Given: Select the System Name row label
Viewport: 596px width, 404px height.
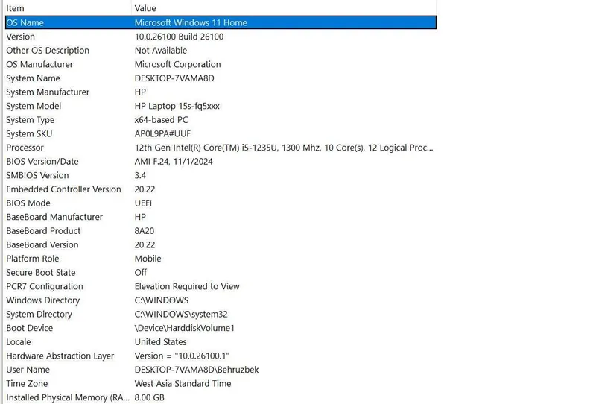Looking at the screenshot, I should tap(33, 78).
